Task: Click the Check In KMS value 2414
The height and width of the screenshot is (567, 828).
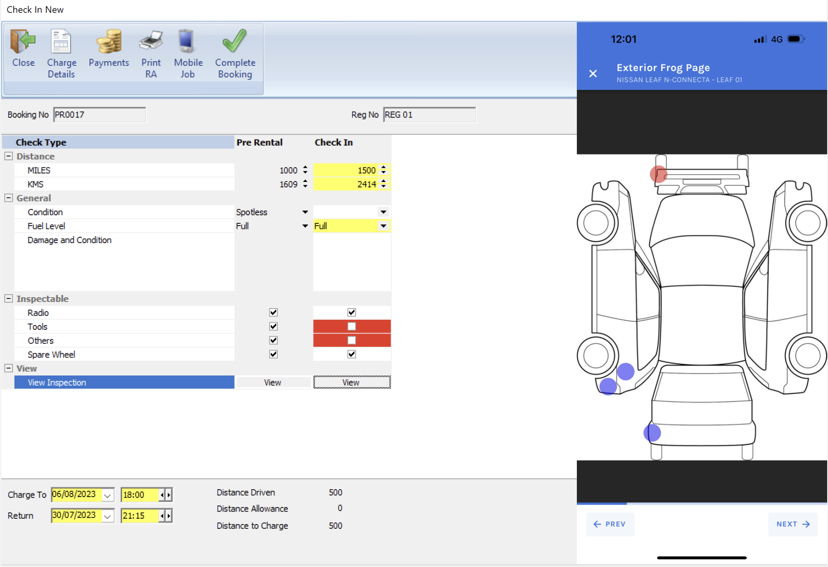Action: click(x=367, y=184)
